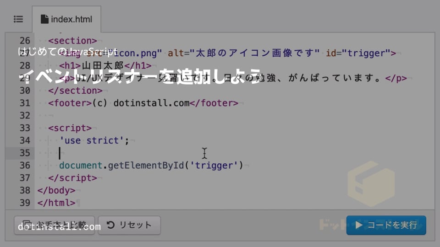Click the id="trigger" attribute text

[358, 53]
